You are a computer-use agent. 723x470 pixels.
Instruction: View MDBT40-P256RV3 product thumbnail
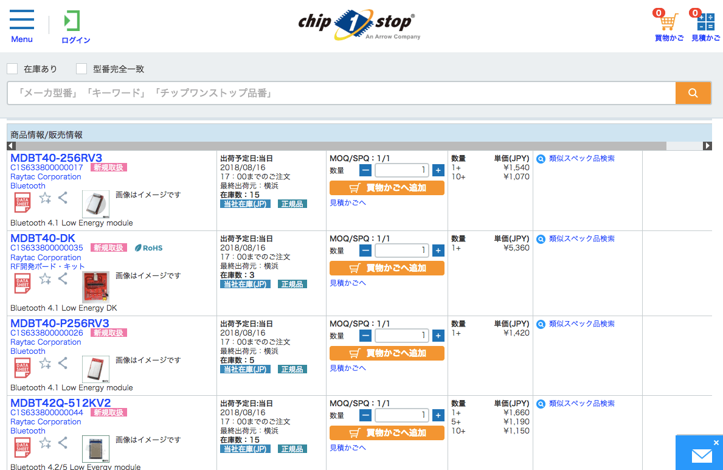coord(96,369)
